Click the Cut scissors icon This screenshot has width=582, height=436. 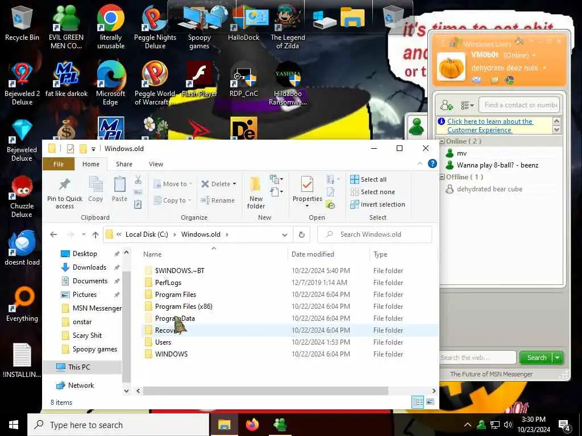tap(138, 180)
